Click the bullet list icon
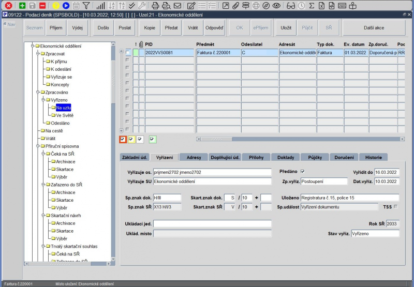The width and height of the screenshot is (414, 287). coord(202,5)
